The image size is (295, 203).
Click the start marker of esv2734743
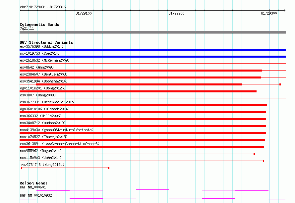click(x=22, y=168)
